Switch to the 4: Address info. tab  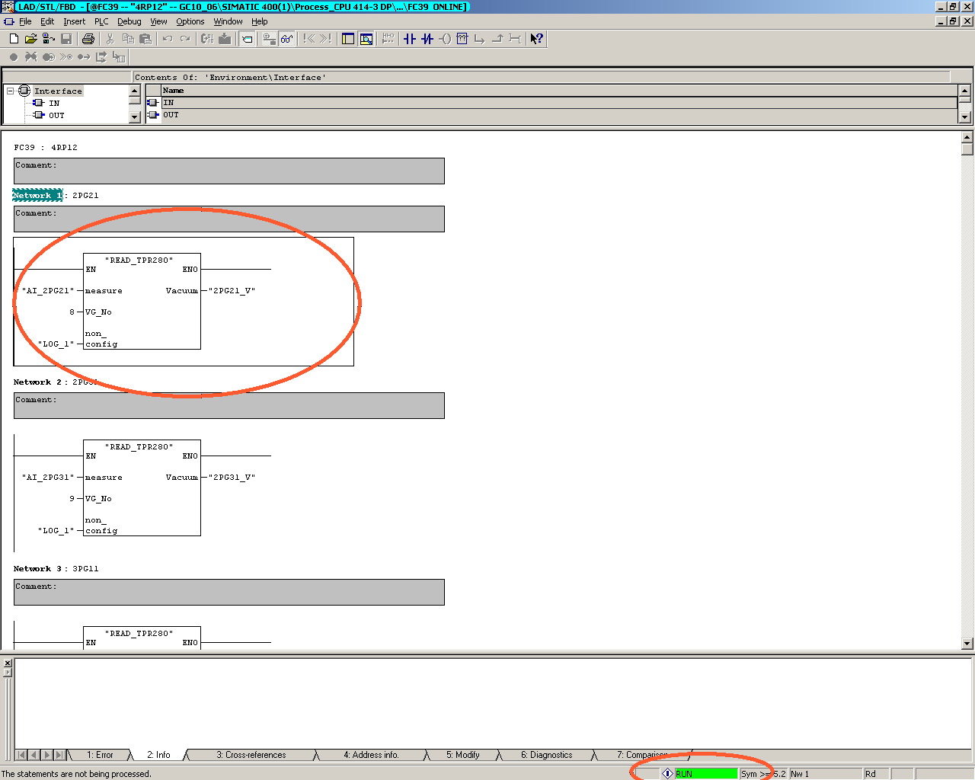(x=371, y=755)
